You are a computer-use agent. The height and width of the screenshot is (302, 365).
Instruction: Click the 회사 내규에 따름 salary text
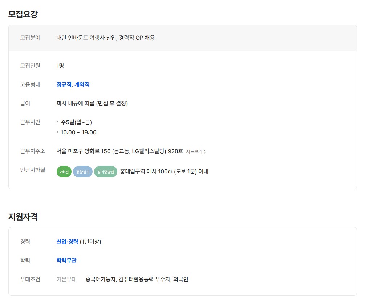(92, 103)
